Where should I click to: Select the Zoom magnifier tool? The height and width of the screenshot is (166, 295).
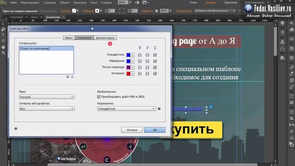tap(3, 53)
